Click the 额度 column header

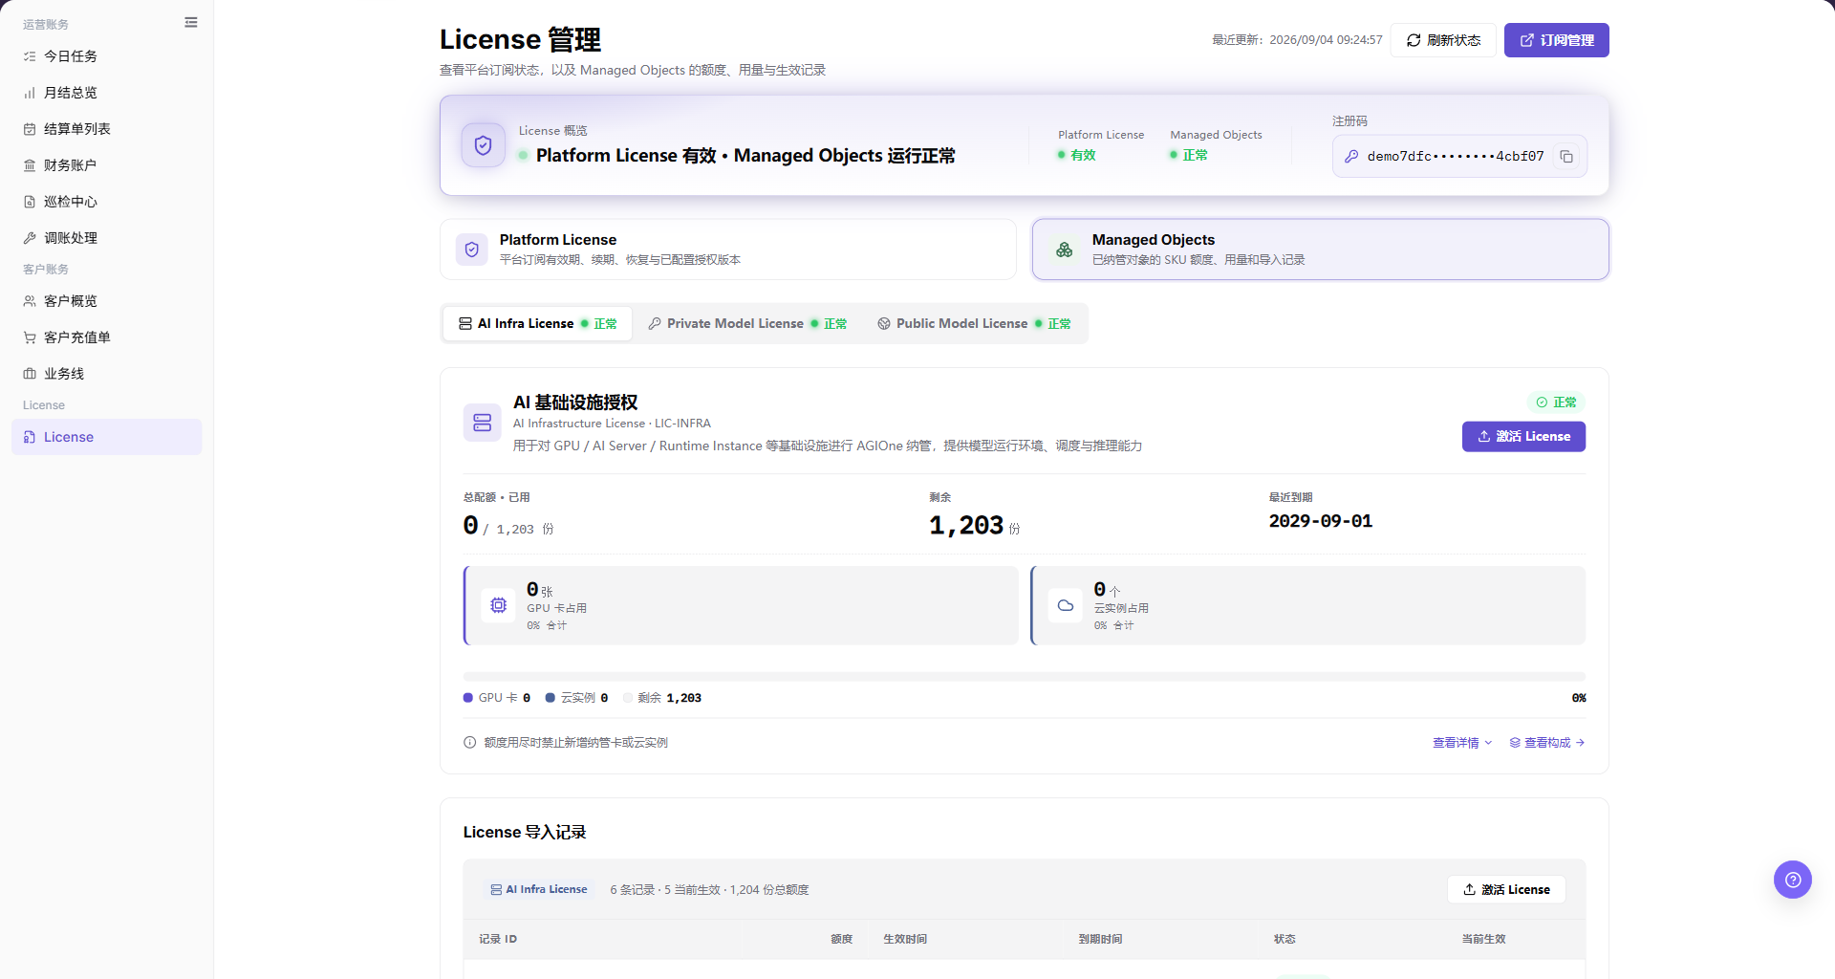pos(841,940)
